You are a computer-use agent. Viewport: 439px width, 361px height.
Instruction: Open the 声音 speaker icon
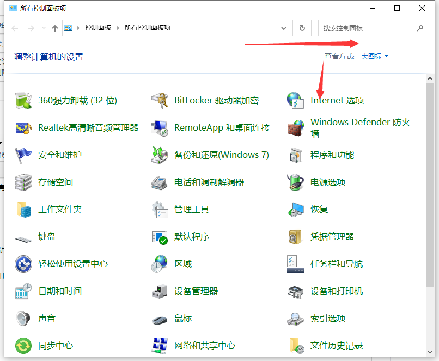pos(23,319)
